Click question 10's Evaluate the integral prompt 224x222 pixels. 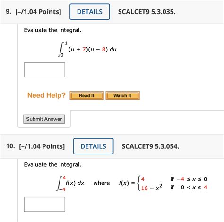[52, 165]
